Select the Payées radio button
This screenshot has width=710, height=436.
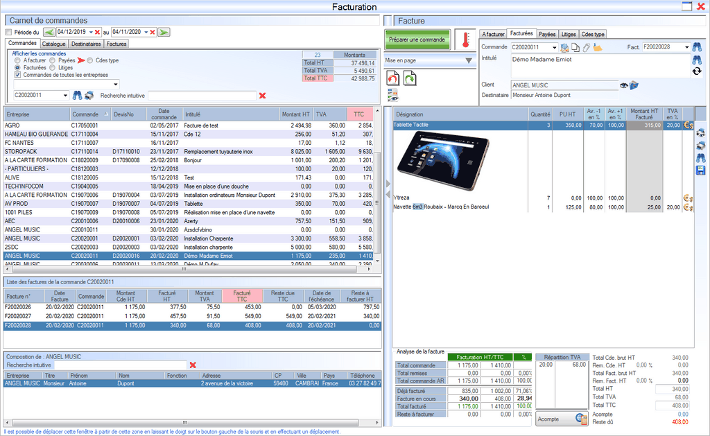(53, 60)
